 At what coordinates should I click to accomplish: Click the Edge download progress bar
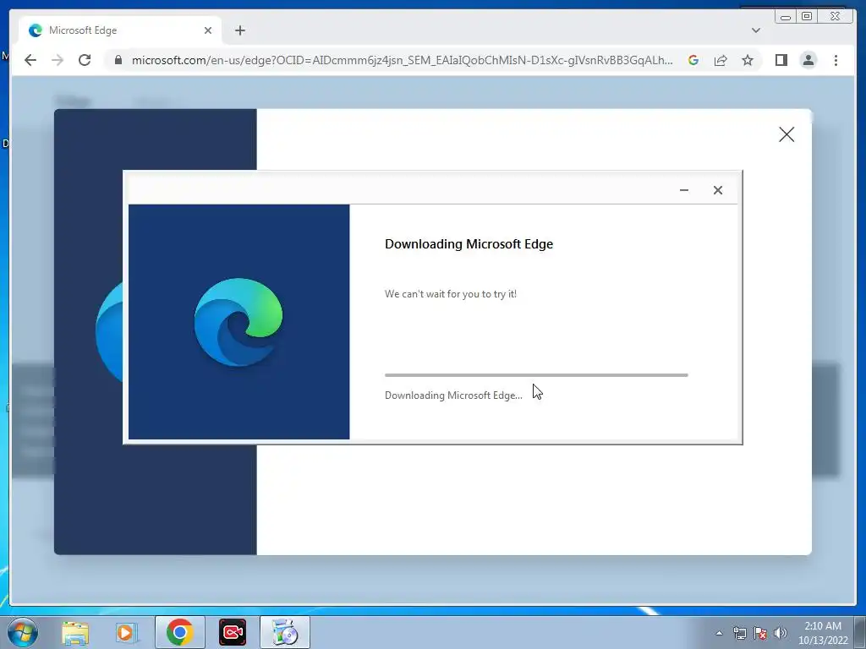tap(536, 374)
